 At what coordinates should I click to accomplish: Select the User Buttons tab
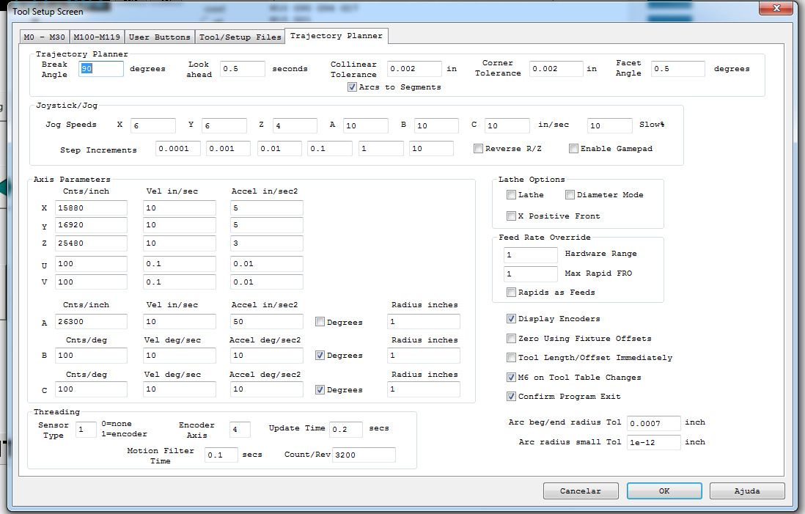[x=159, y=37]
